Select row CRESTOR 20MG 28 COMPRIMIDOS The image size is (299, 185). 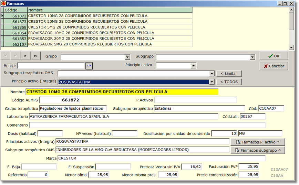(110, 22)
